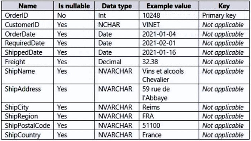The width and height of the screenshot is (251, 141).
Task: Select the ShipCountry France cell
Action: [x=169, y=135]
